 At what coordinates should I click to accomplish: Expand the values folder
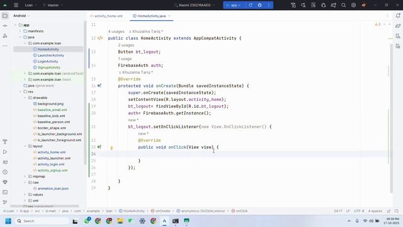click(25, 195)
